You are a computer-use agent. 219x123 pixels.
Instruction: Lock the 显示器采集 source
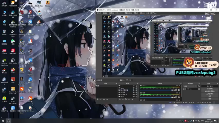point(136,90)
